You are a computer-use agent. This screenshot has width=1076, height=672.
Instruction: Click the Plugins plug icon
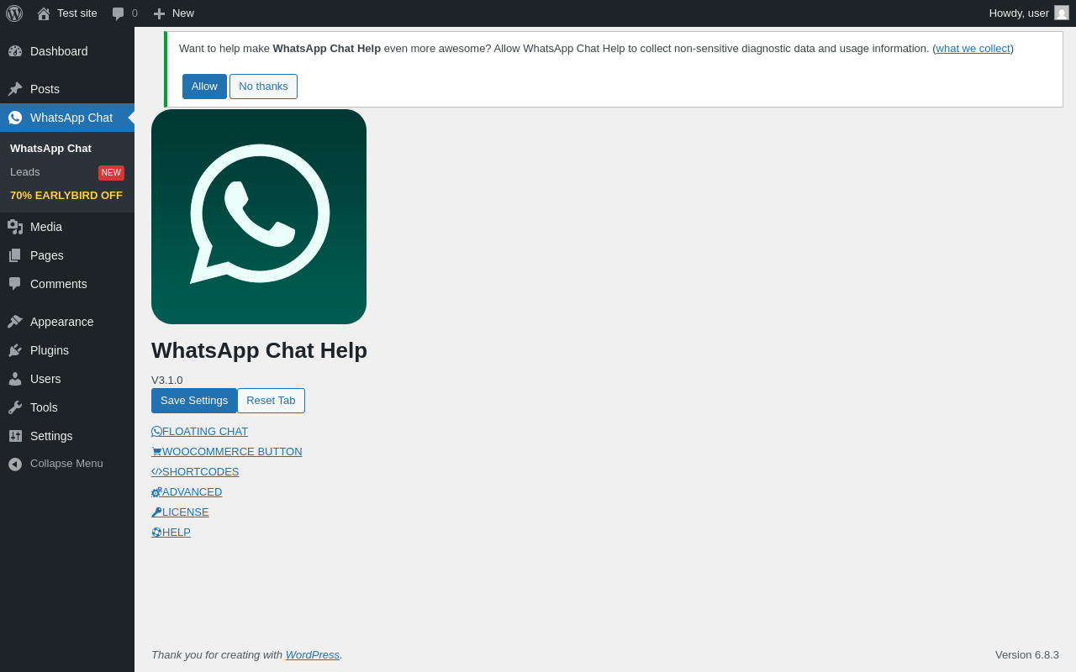[x=15, y=350]
